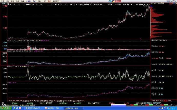Open the 分时 tab in right panel
The height and width of the screenshot is (110, 177).
point(153,101)
